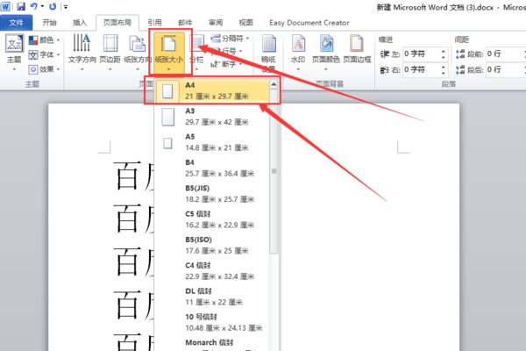Choose A3 29.7 x 42 paper size
Viewport: 526px width, 351px height.
[212, 117]
